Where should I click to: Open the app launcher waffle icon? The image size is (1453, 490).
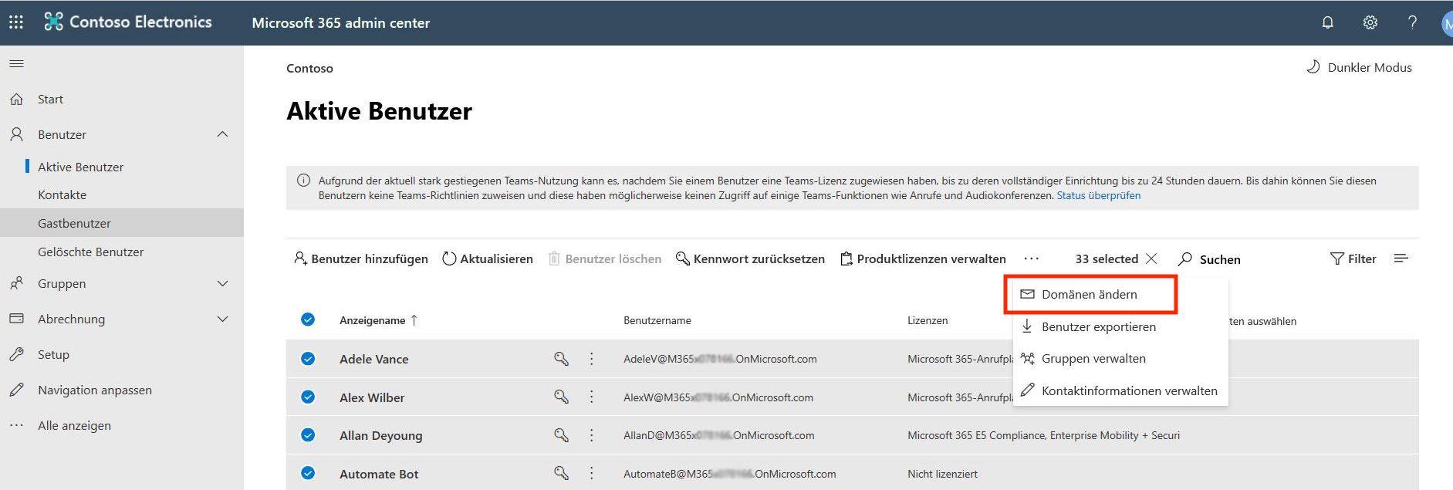[x=16, y=22]
